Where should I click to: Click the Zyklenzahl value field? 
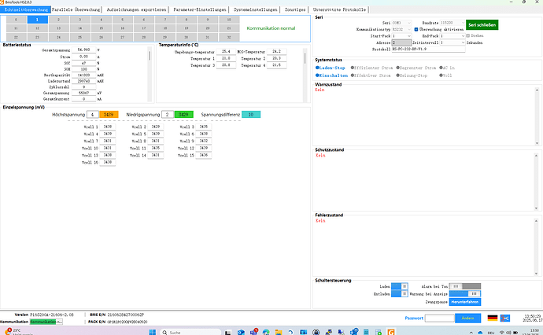click(83, 87)
